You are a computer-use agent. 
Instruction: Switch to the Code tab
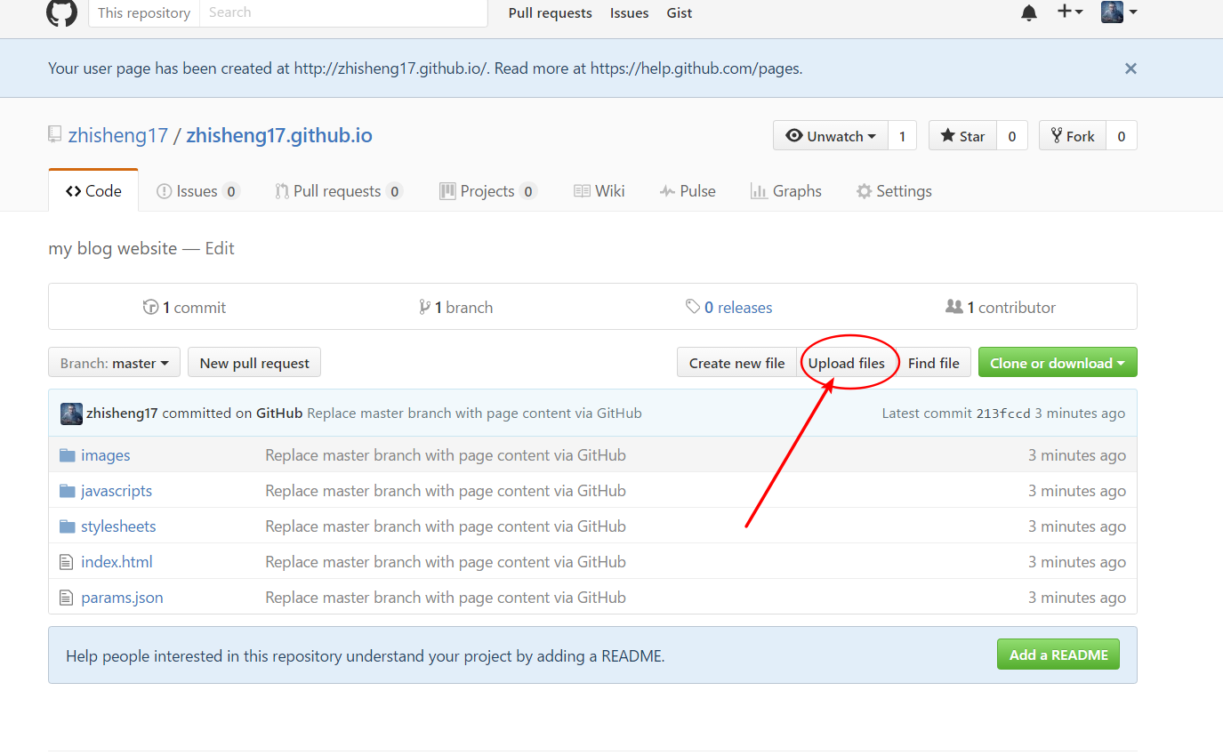click(x=93, y=190)
